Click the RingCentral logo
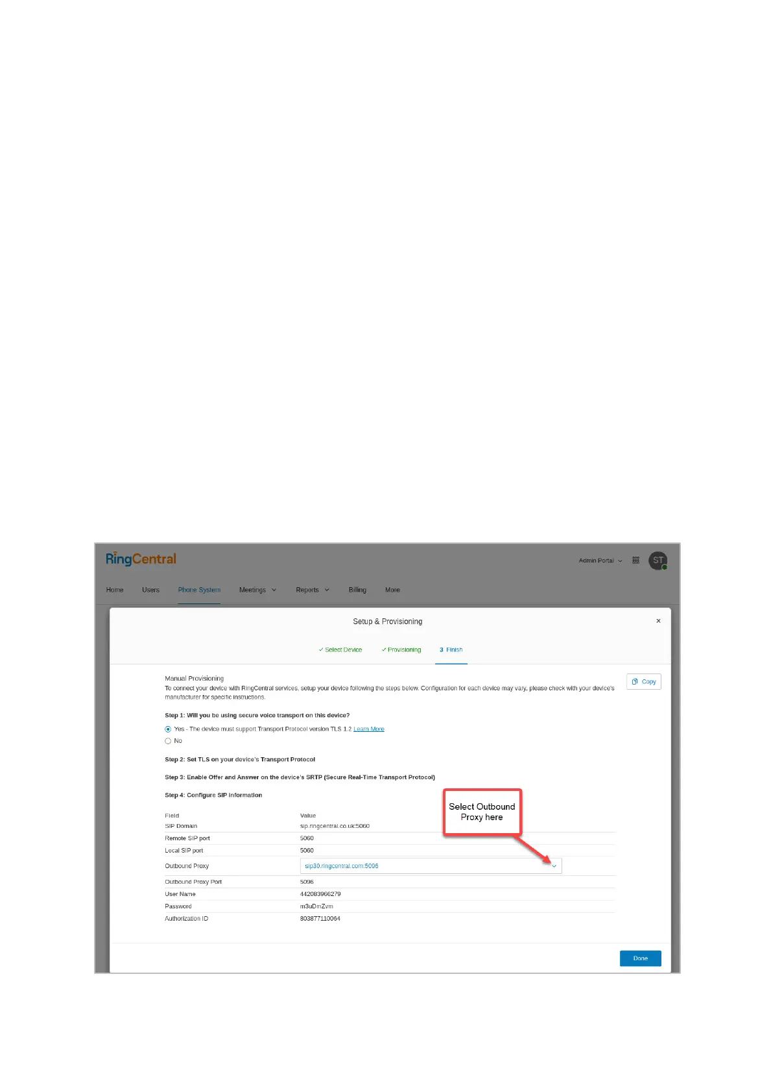 pyautogui.click(x=141, y=559)
